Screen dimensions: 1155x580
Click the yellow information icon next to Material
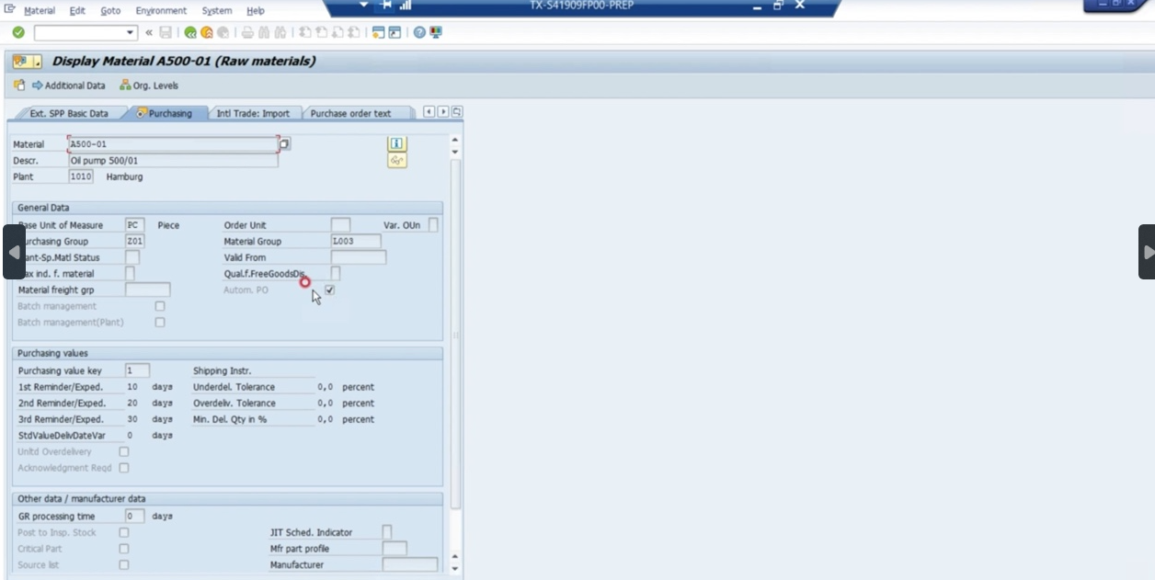(x=397, y=143)
